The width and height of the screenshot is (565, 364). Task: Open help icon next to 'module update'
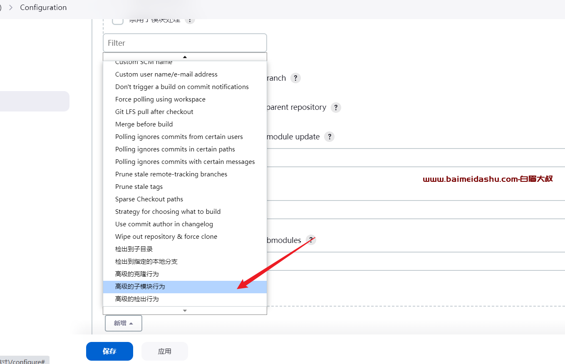(x=329, y=137)
